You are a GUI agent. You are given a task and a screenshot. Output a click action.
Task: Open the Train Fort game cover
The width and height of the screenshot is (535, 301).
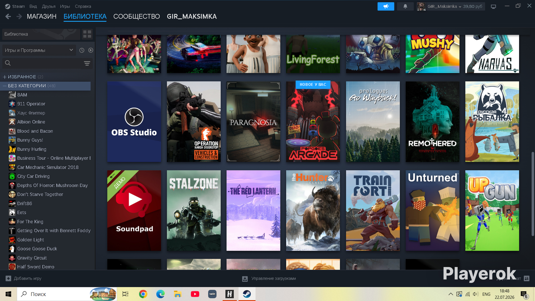[373, 211]
